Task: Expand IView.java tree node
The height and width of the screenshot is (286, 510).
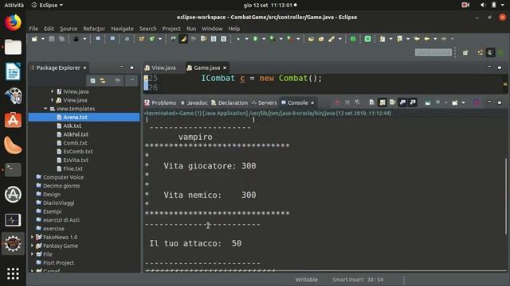Action: click(x=52, y=91)
